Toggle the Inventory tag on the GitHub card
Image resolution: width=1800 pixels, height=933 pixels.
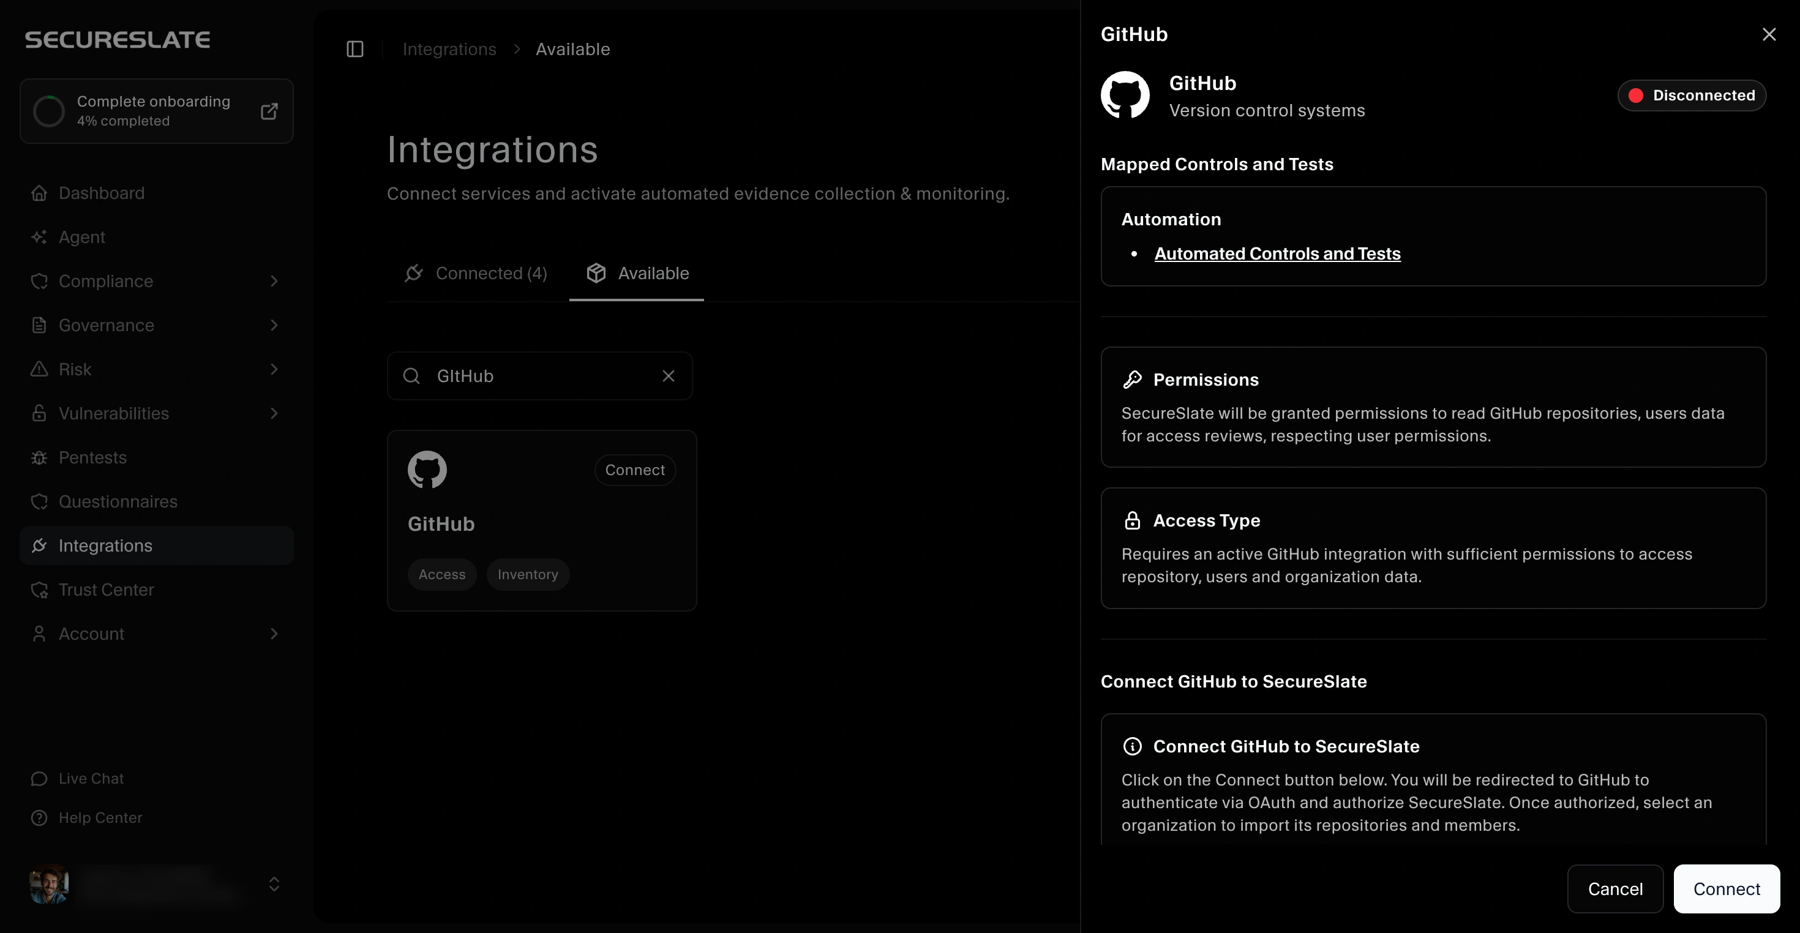[x=528, y=574]
